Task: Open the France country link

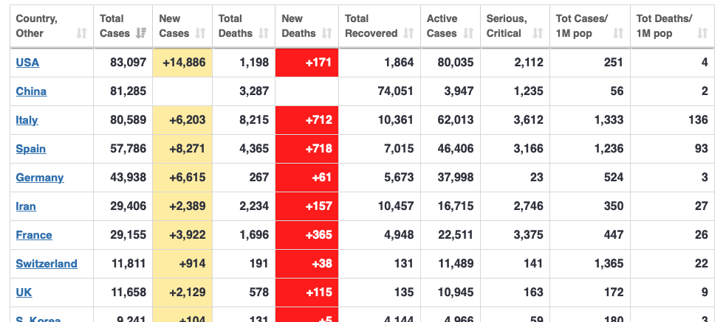Action: coord(34,234)
